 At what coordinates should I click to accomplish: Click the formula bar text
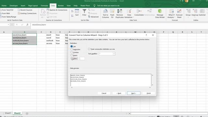39,25
